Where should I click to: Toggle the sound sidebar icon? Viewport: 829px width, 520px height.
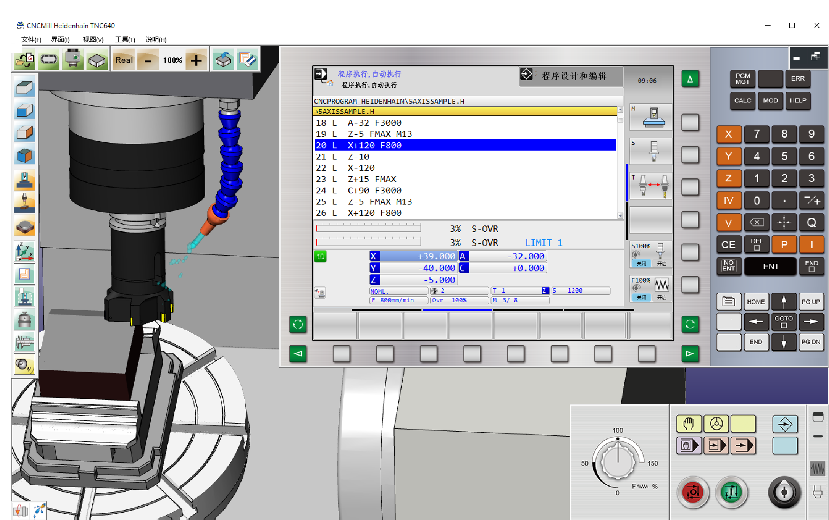[x=25, y=365]
